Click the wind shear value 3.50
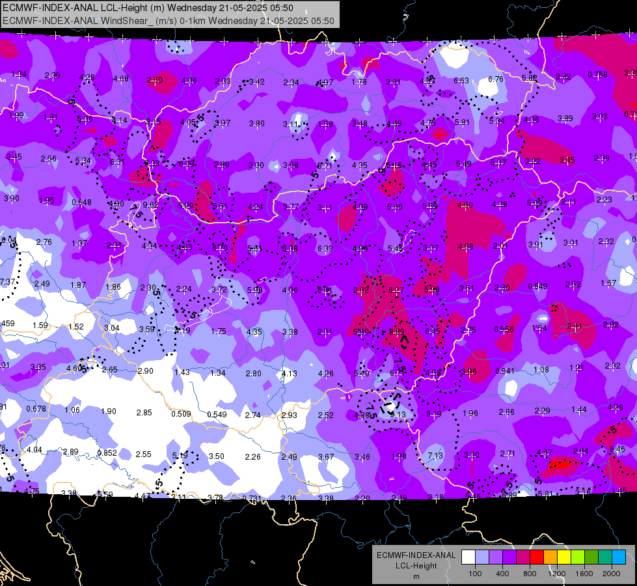637x586 pixels. click(217, 456)
